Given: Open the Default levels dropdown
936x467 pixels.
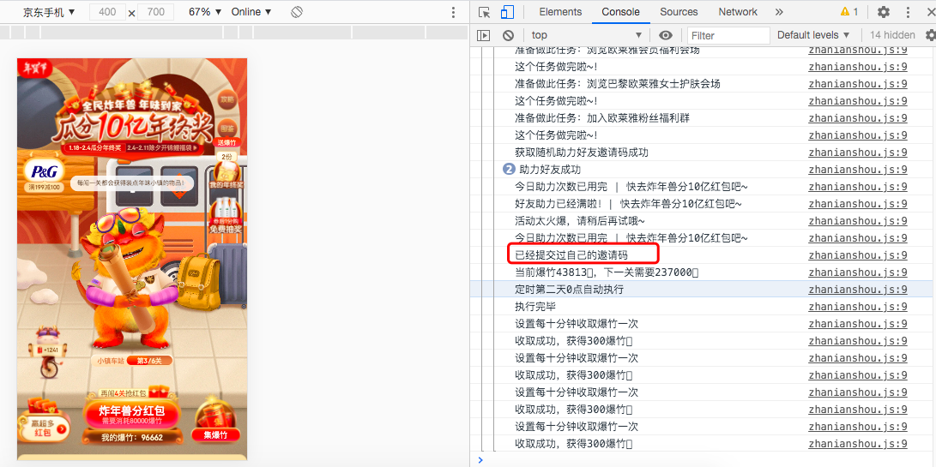Looking at the screenshot, I should click(x=813, y=35).
